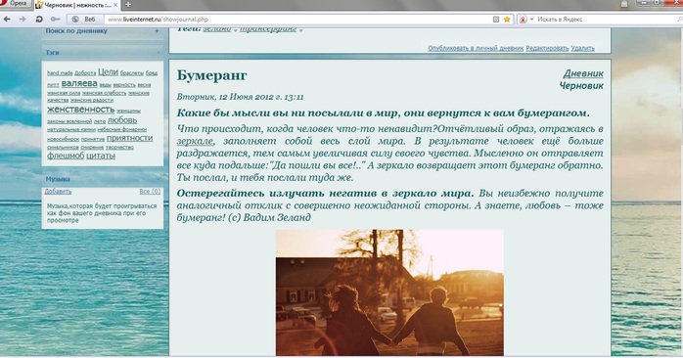This screenshot has width=683, height=358.
Task: Follow the 'зеркале' link in post text
Action: (195, 141)
